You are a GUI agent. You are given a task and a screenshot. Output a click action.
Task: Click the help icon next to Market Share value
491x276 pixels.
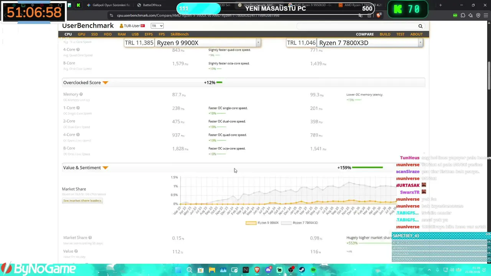90,238
